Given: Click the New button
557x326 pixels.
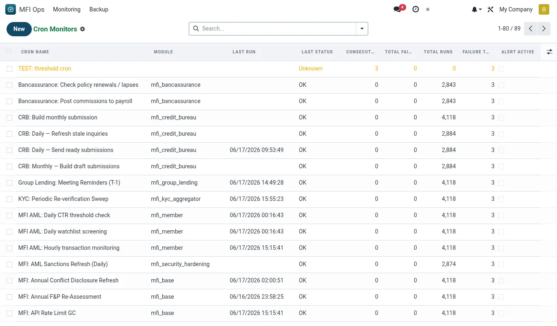Looking at the screenshot, I should click(19, 29).
